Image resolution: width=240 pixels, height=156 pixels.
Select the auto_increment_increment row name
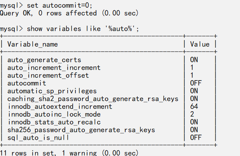(54, 68)
